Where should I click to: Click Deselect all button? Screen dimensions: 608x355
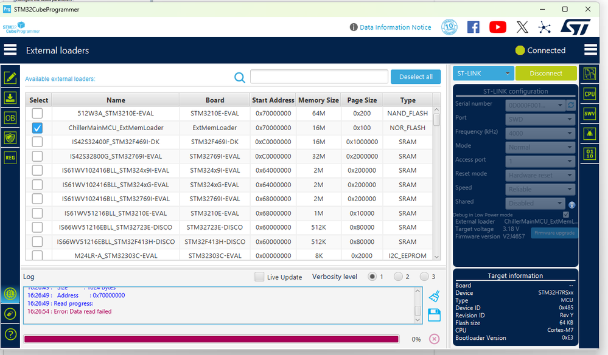[x=416, y=77]
